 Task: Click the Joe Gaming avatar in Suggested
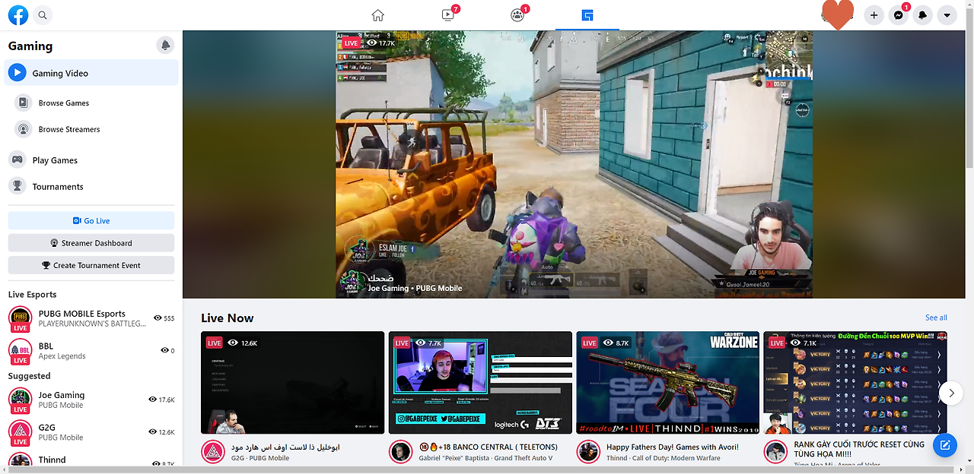20,400
